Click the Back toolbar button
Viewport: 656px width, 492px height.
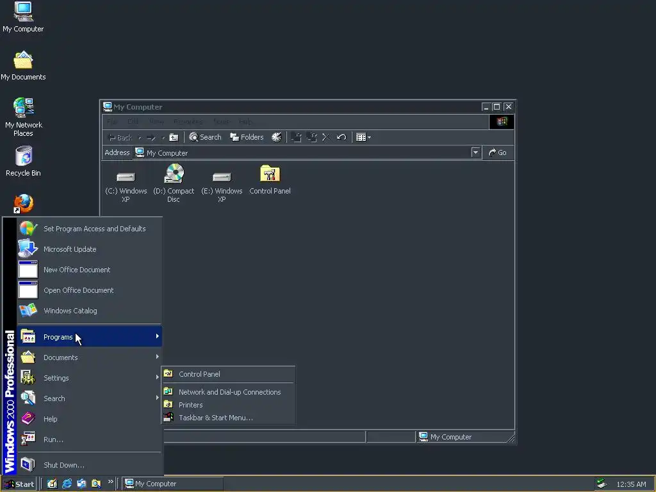pyautogui.click(x=120, y=137)
